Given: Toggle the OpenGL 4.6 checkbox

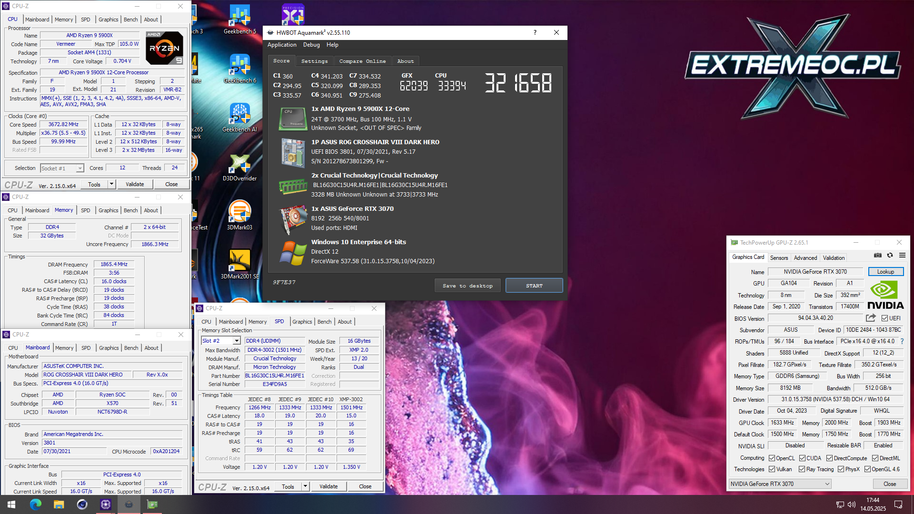Looking at the screenshot, I should point(867,469).
